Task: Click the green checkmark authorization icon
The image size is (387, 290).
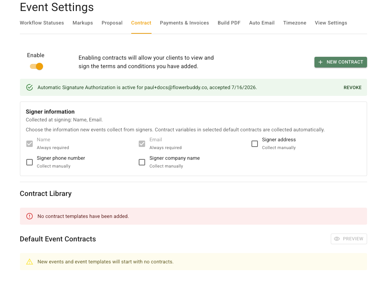Action: 30,87
